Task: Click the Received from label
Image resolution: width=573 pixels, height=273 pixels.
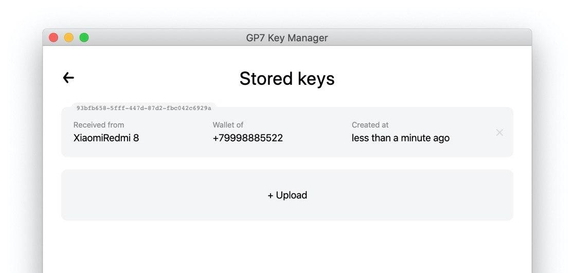Action: (99, 125)
